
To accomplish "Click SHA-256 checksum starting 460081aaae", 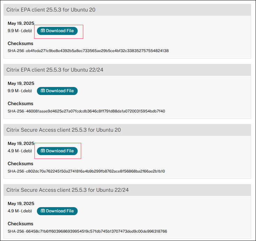I will coord(86,111).
